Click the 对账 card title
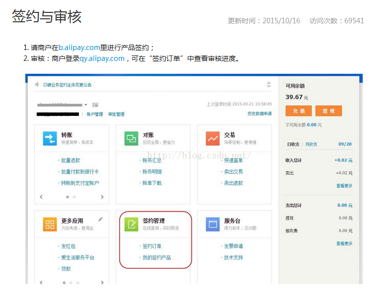This screenshot has height=300, width=389. tap(148, 135)
